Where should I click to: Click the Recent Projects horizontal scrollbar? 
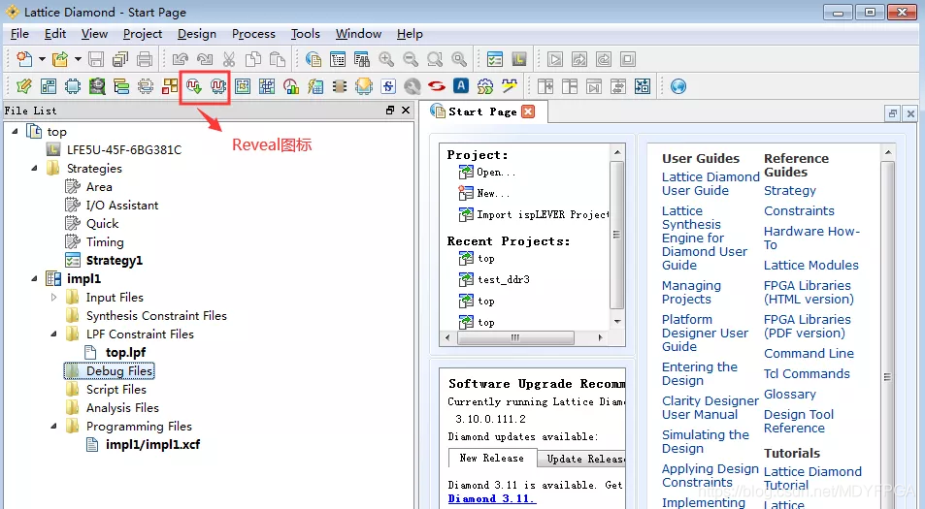click(523, 337)
